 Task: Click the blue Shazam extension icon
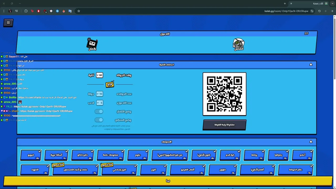pyautogui.click(x=57, y=11)
